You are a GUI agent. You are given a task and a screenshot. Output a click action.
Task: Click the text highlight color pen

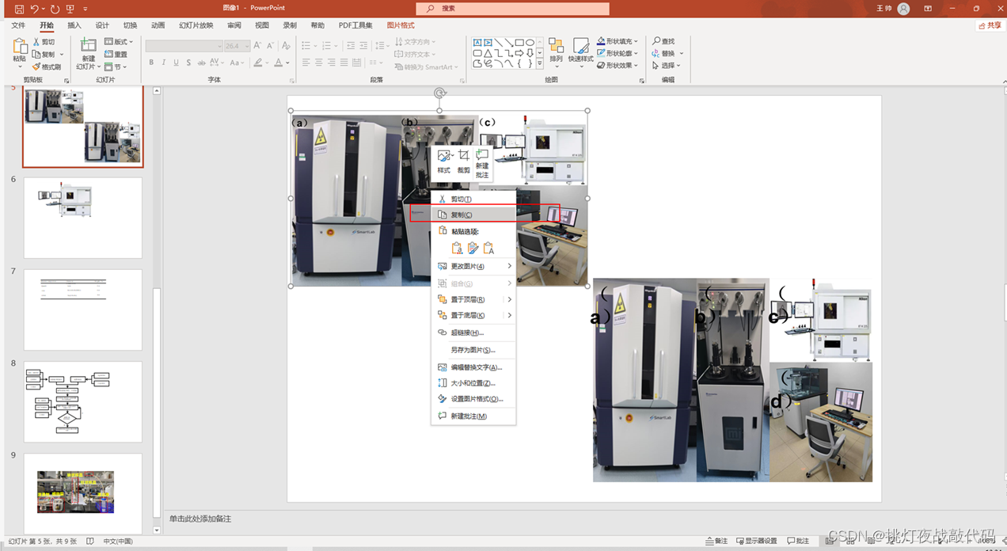coord(256,63)
